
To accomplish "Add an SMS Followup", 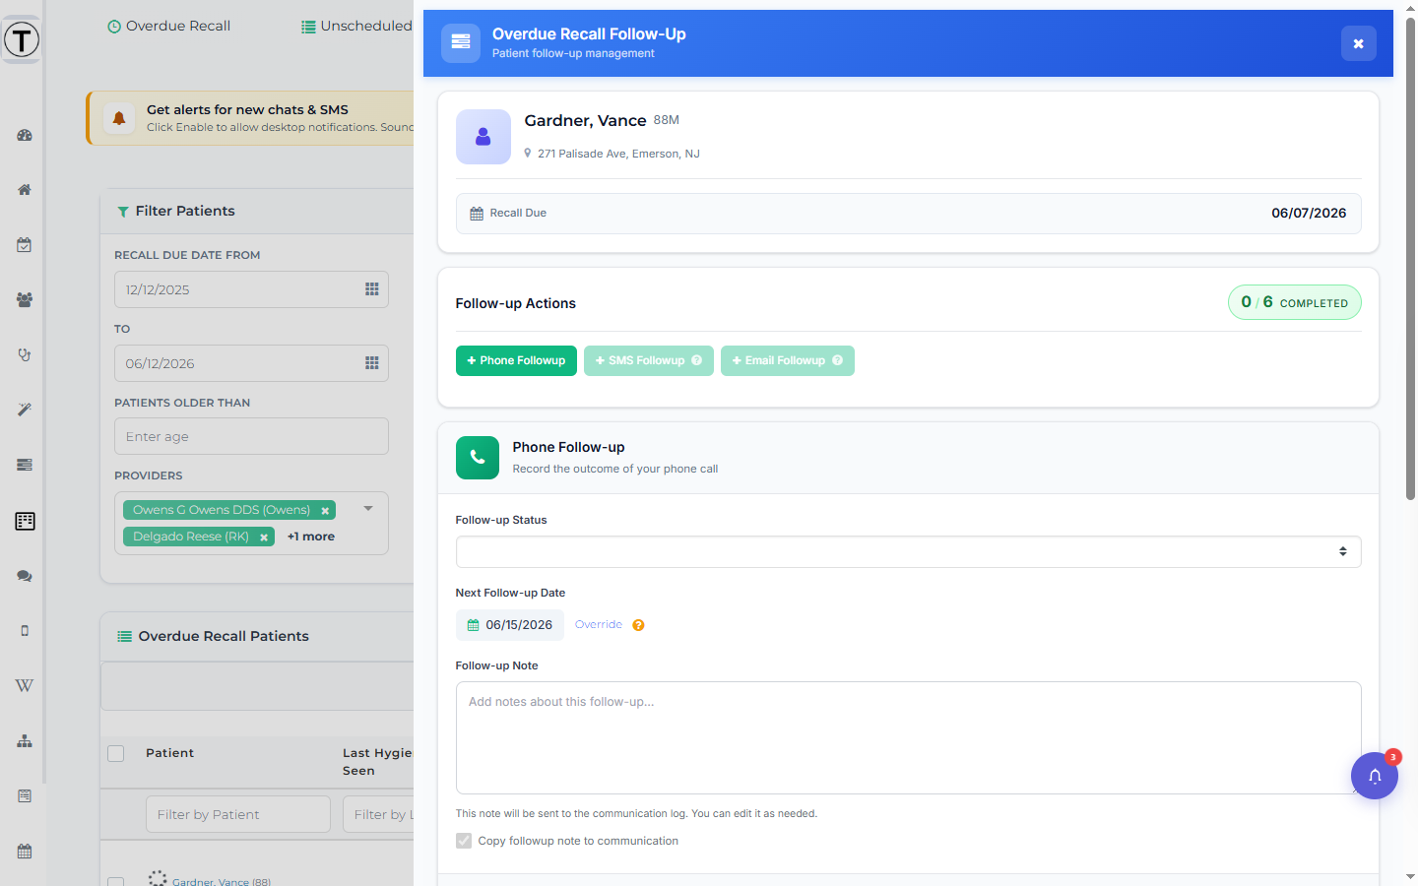I will 649,360.
